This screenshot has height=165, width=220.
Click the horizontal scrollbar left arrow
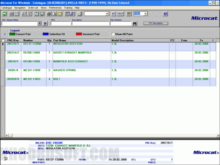click(7, 135)
